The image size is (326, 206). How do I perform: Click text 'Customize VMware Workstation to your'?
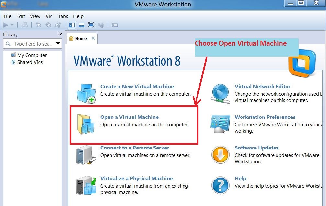click(277, 125)
